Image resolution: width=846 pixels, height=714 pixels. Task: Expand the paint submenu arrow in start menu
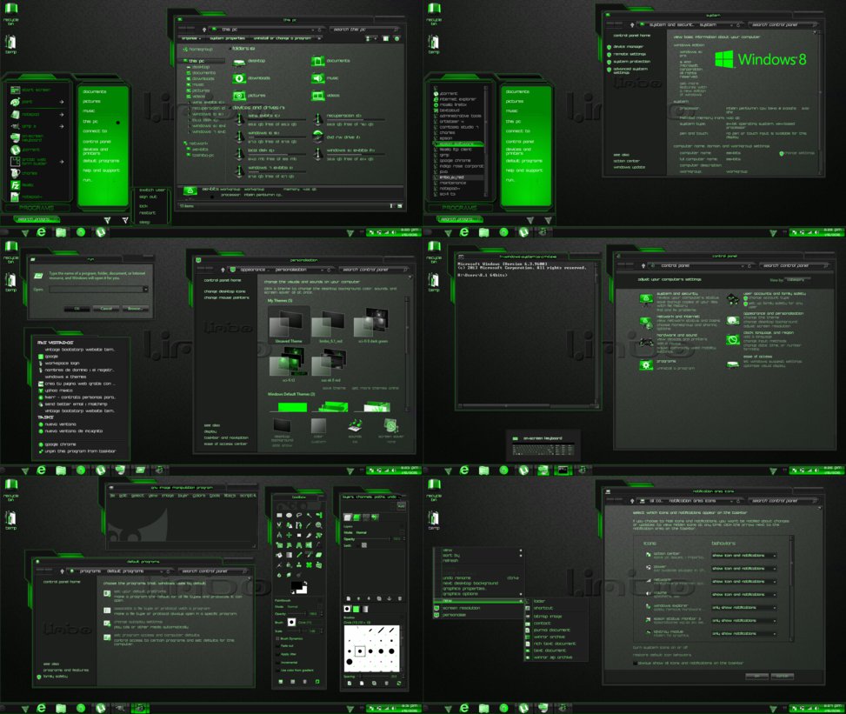pyautogui.click(x=62, y=102)
